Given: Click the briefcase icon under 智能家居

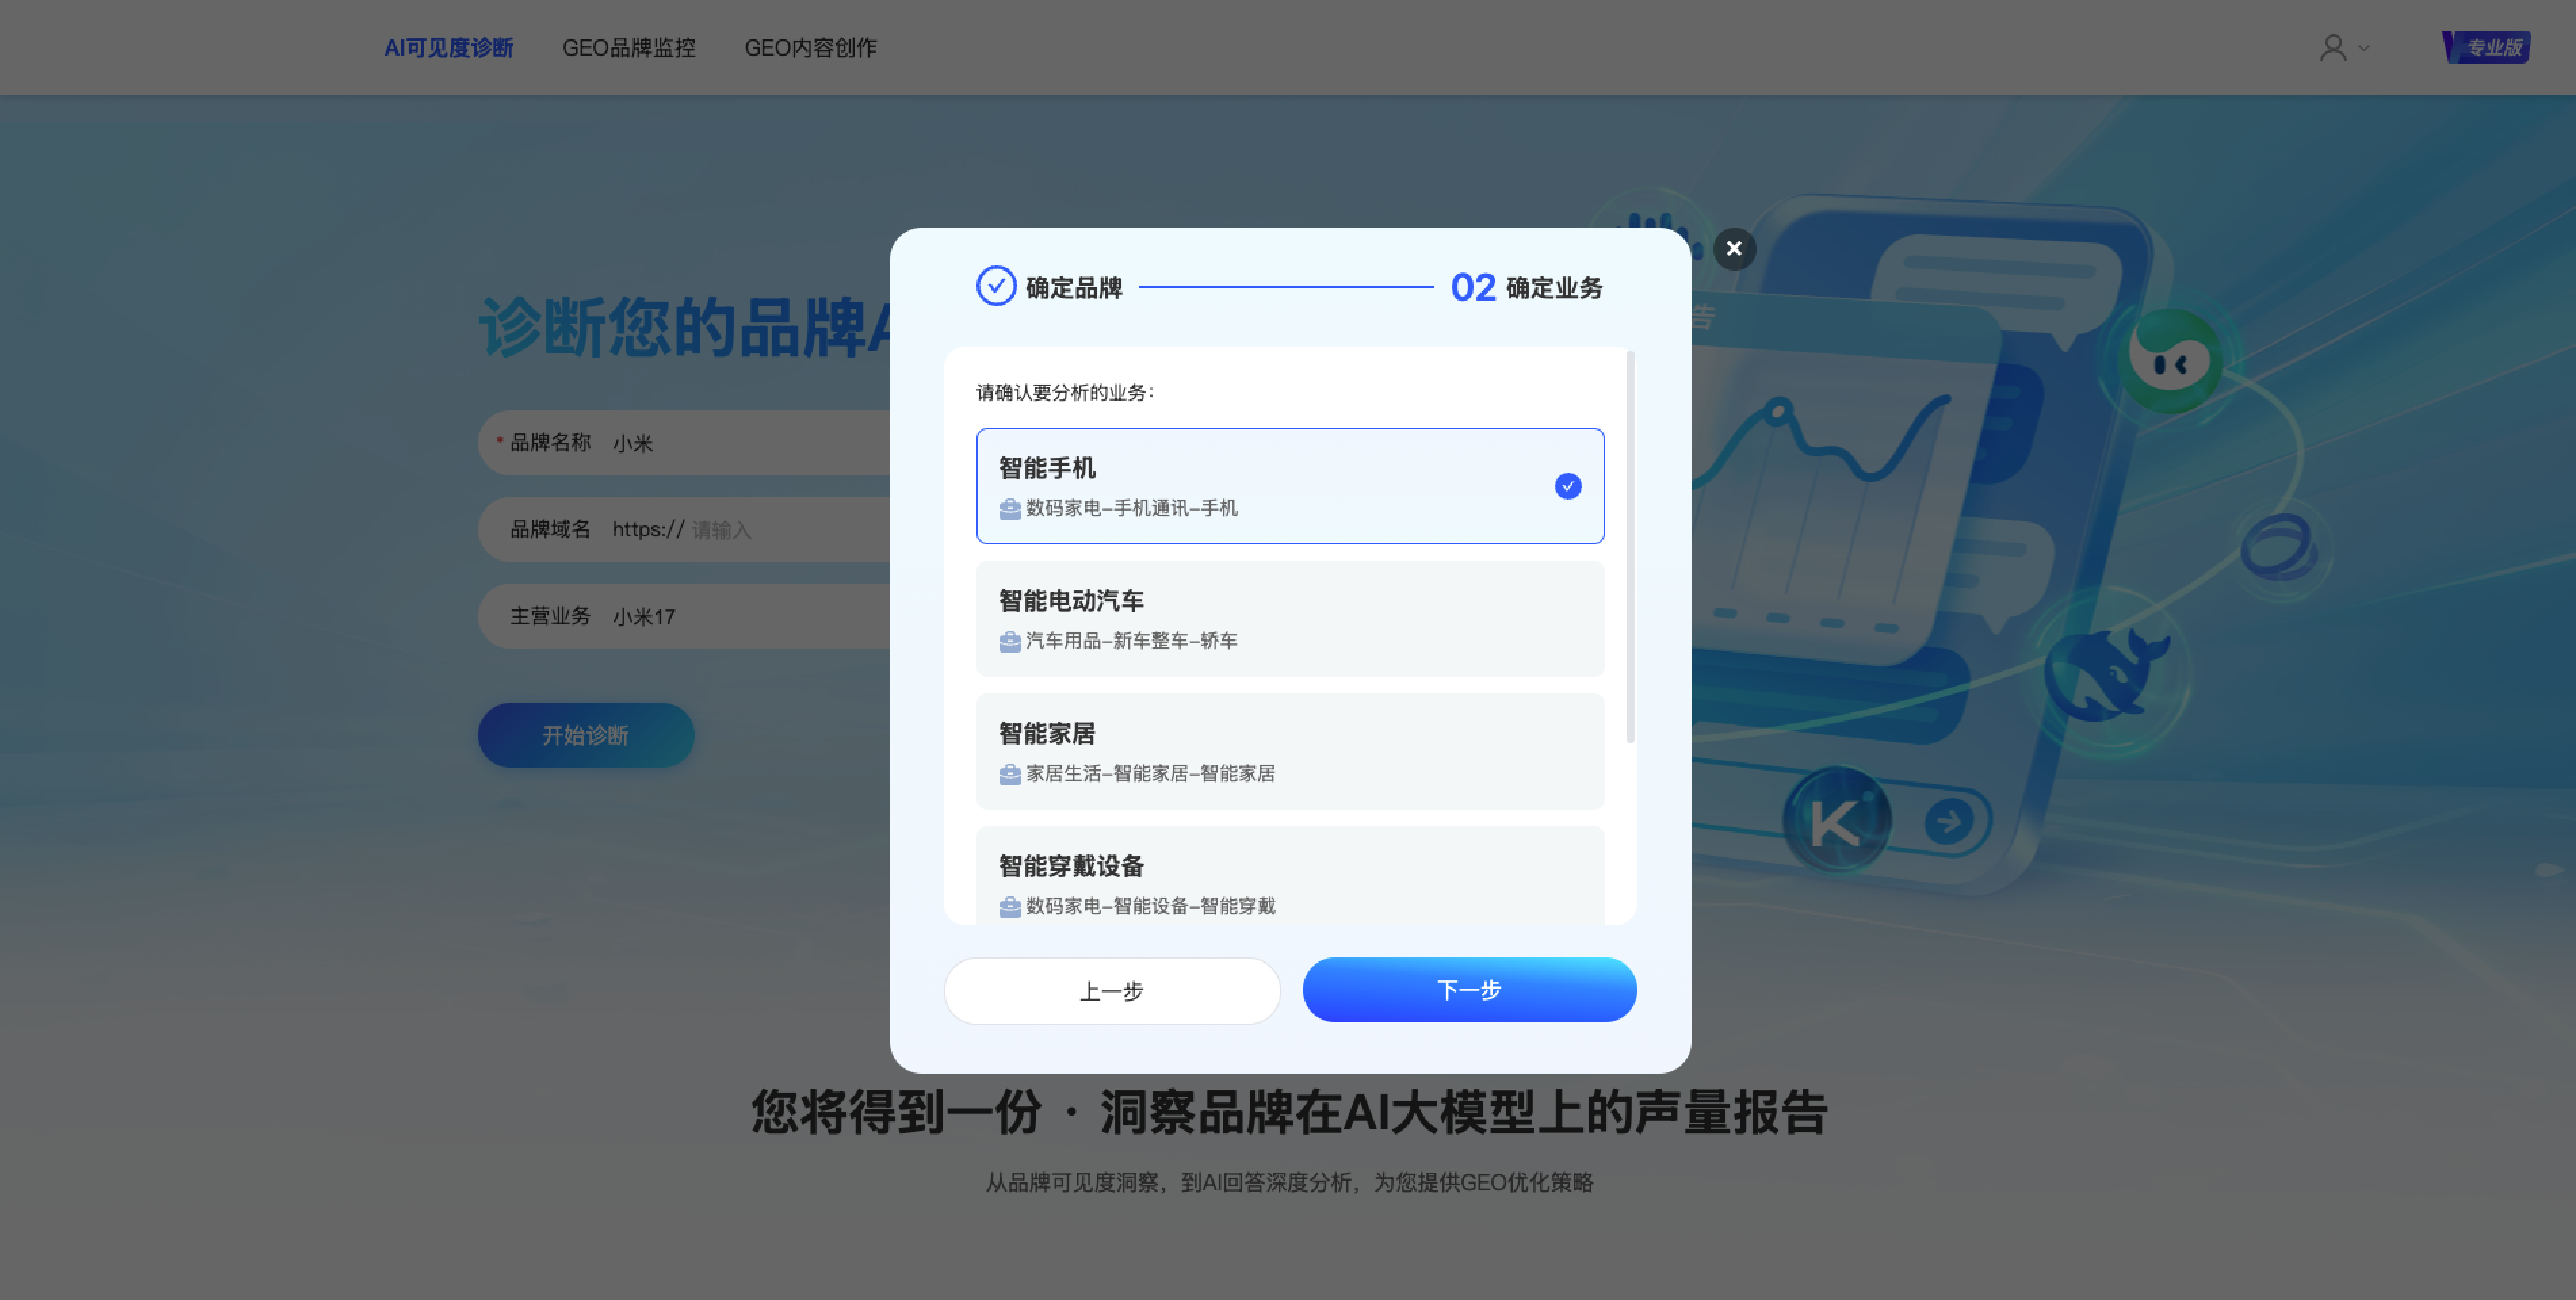Looking at the screenshot, I should click(x=1009, y=774).
